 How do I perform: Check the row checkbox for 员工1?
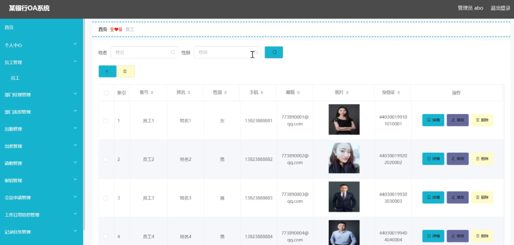click(106, 121)
